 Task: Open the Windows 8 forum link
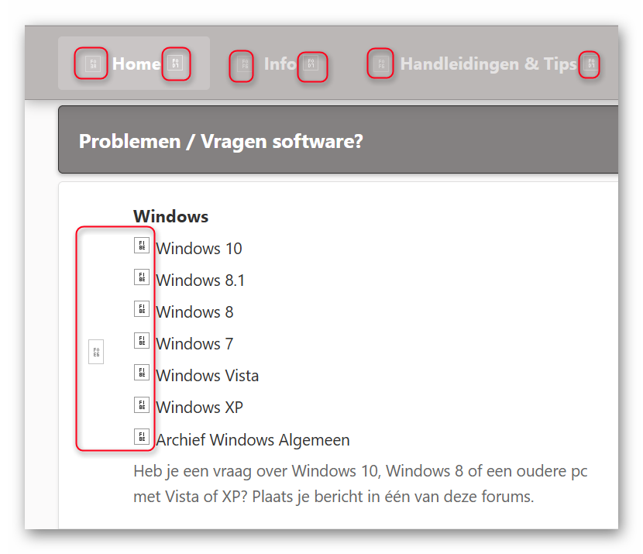click(194, 312)
